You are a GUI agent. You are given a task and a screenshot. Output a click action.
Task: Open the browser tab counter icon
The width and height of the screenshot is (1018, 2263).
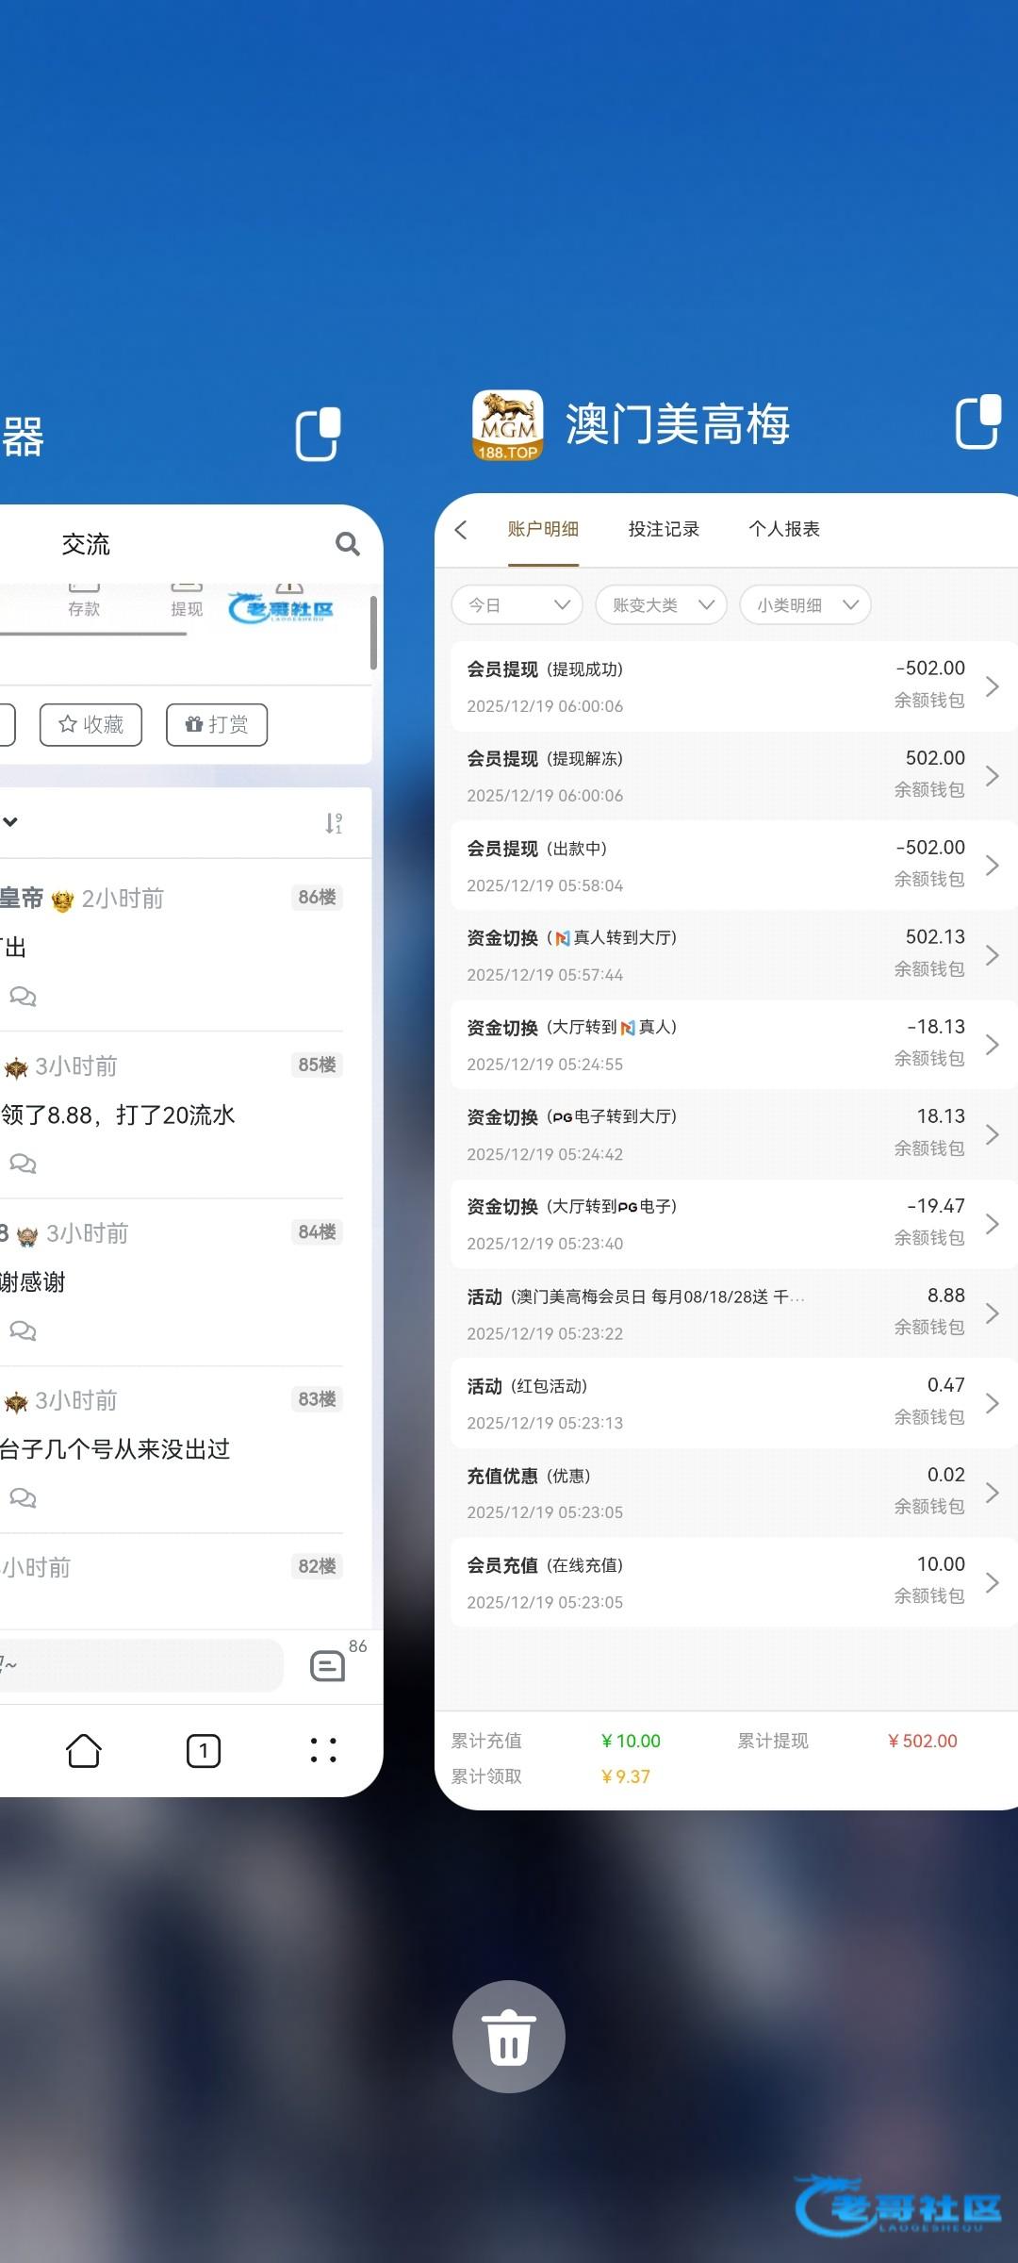click(x=204, y=1750)
